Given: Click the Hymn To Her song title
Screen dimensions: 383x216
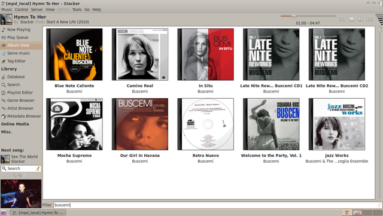Looking at the screenshot, I should point(30,17).
